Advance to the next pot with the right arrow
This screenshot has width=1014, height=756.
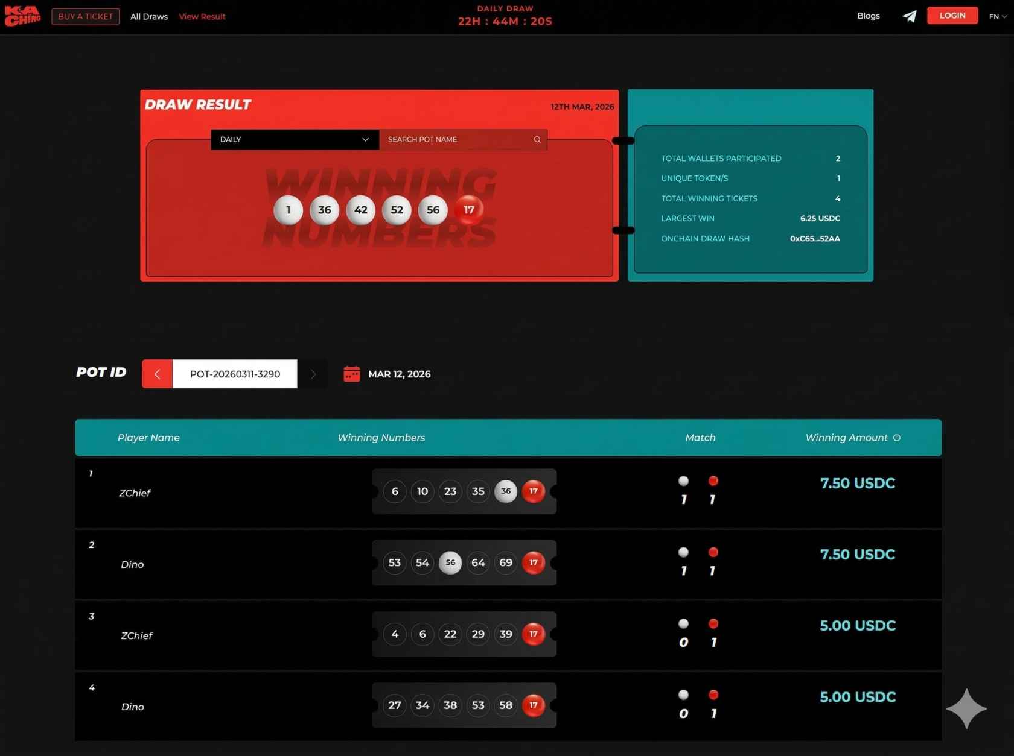pos(313,374)
